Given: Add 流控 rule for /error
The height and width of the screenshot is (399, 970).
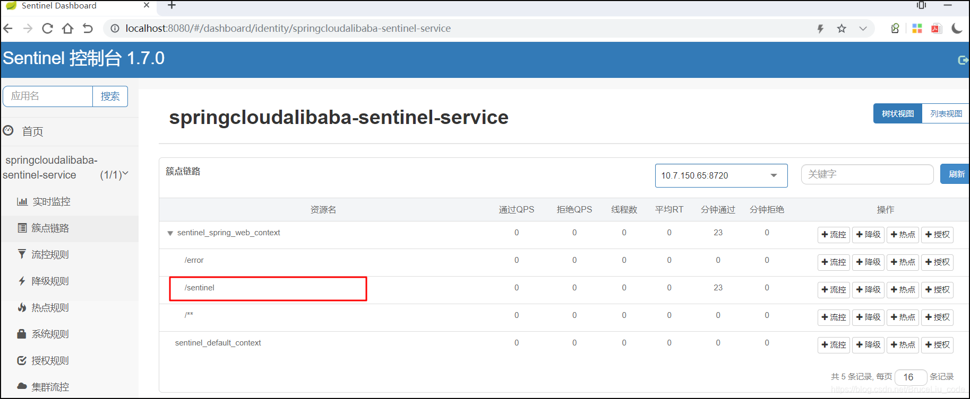Looking at the screenshot, I should [834, 262].
